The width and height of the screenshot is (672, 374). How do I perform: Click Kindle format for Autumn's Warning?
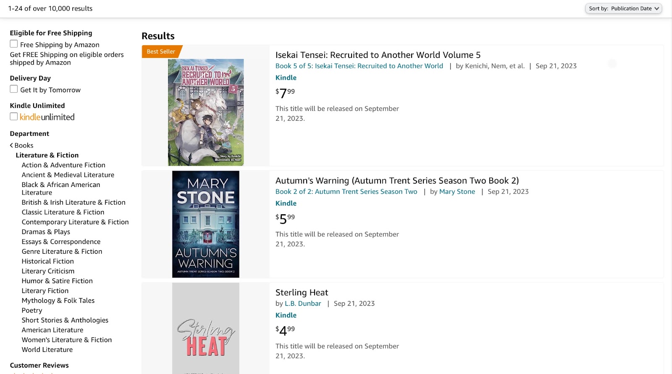click(x=286, y=203)
